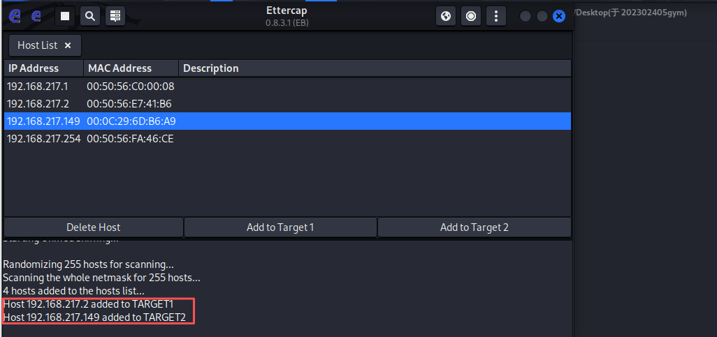This screenshot has width=717, height=337.
Task: Close the Host List tab with its x
Action: click(68, 45)
